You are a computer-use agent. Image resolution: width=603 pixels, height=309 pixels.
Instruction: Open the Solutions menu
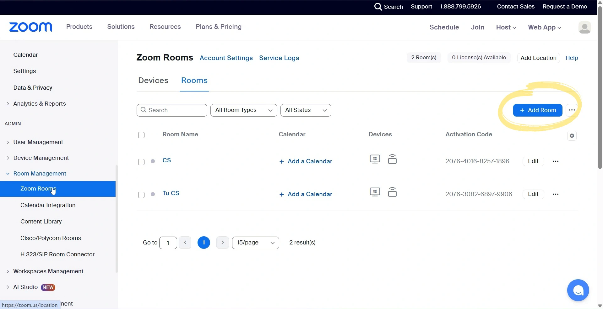tap(121, 27)
